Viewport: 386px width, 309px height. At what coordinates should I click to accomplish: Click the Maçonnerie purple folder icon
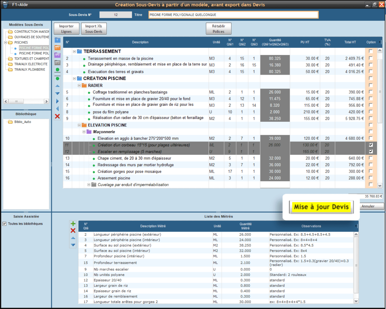[89, 132]
